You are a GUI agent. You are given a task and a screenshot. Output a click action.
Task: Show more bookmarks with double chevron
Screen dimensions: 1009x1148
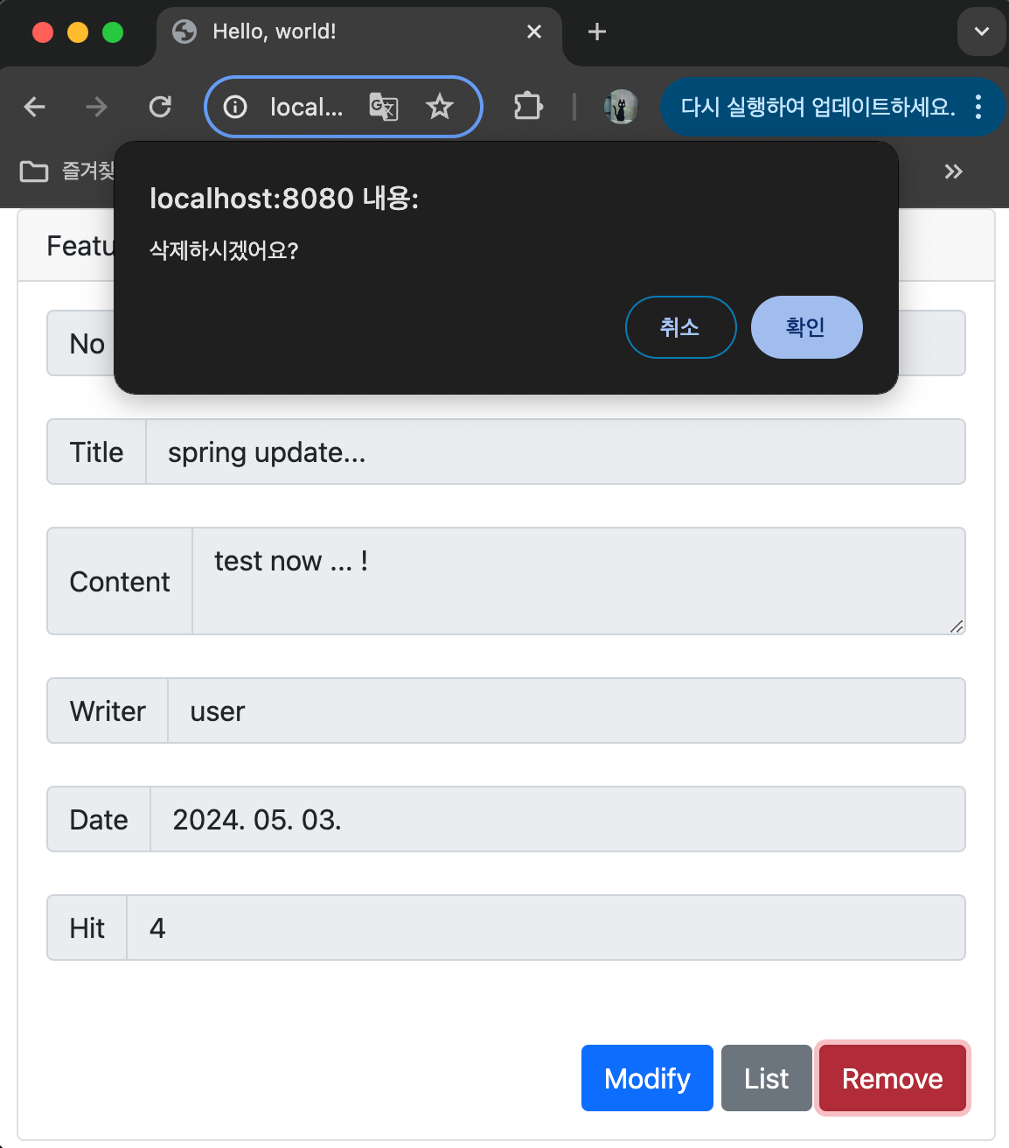(954, 171)
